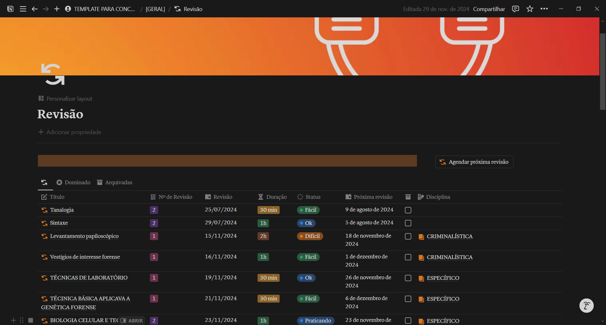The width and height of the screenshot is (606, 325).
Task: Check the Tanalogia row checkbox
Action: coord(408,210)
